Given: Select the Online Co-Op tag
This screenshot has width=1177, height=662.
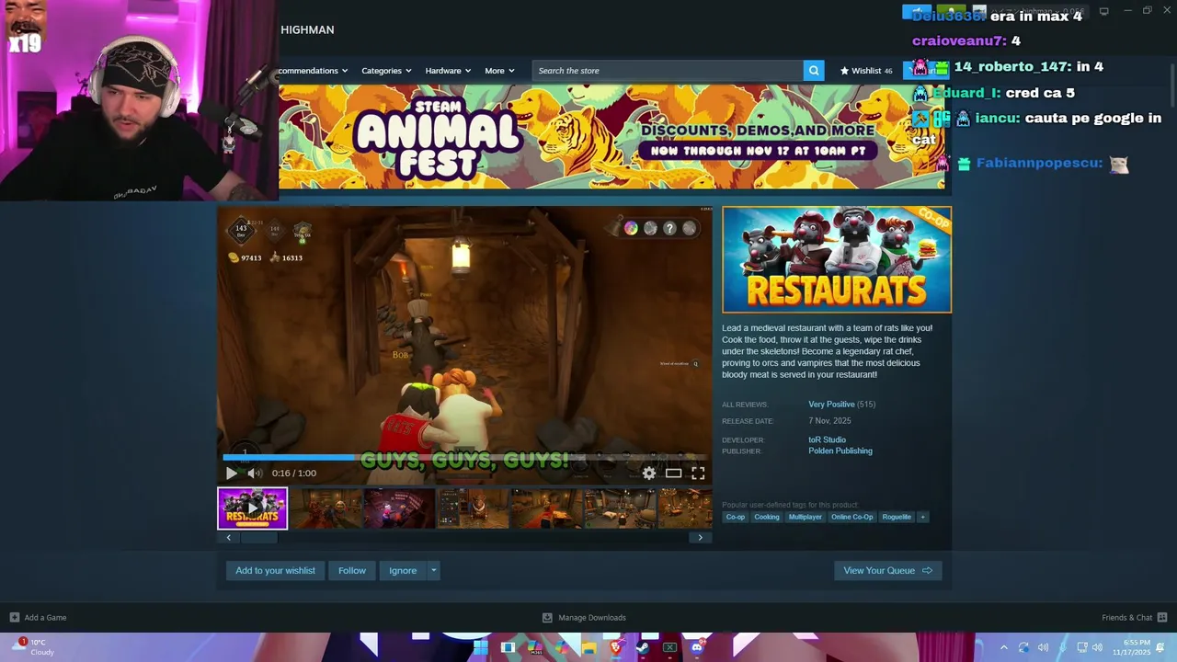Looking at the screenshot, I should 852,517.
